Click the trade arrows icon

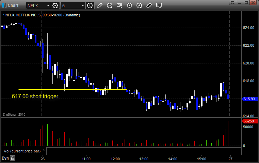pos(149,5)
